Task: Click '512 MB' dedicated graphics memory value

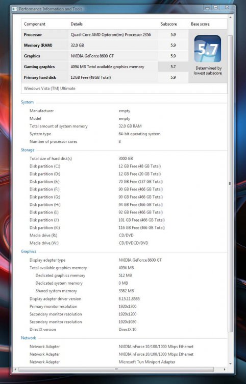Action: pyautogui.click(x=125, y=275)
